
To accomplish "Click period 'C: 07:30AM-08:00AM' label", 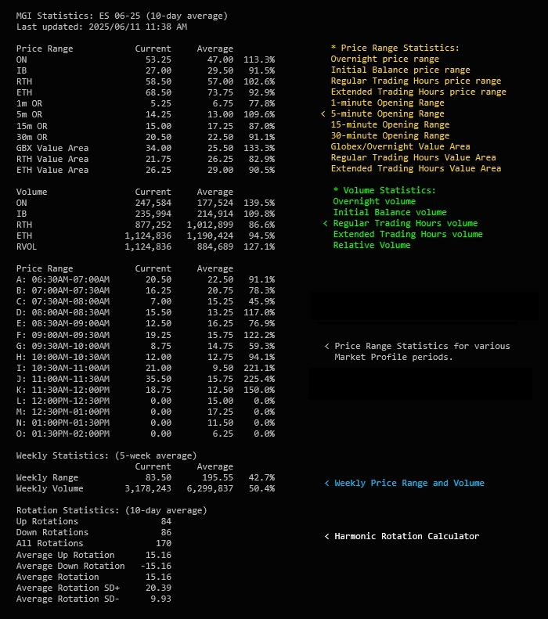I will (63, 301).
